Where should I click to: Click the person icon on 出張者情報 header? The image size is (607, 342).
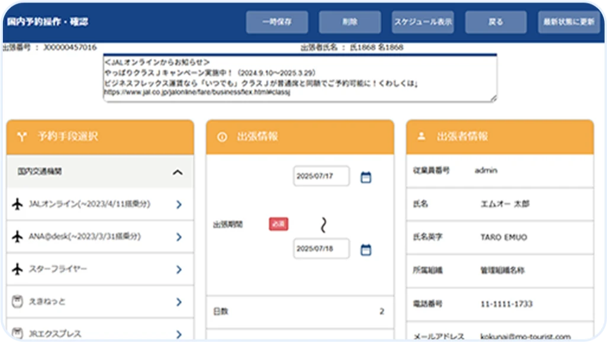421,135
